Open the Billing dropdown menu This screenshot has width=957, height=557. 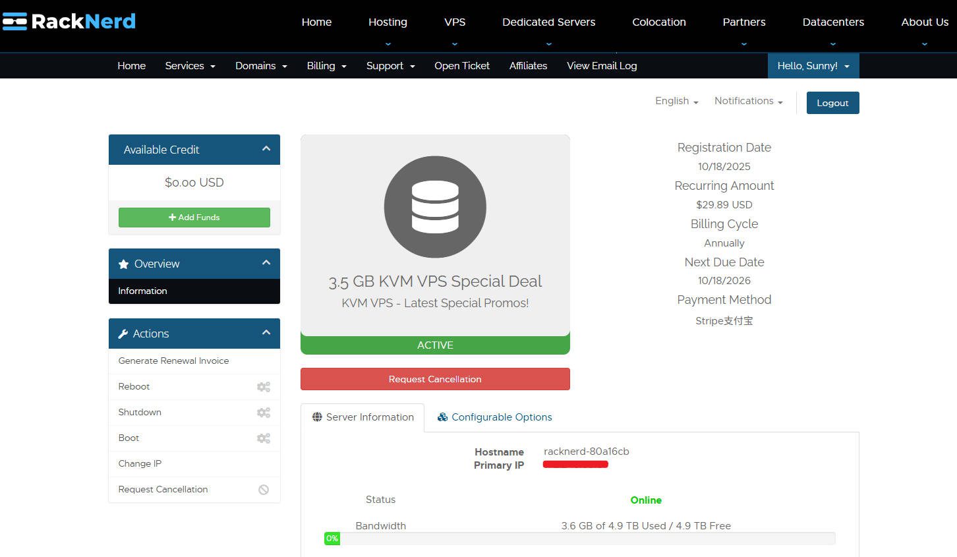point(326,66)
